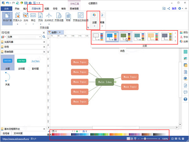Pick a red swatch in the fill palette
This screenshot has height=142, width=189.
[x=53, y=134]
